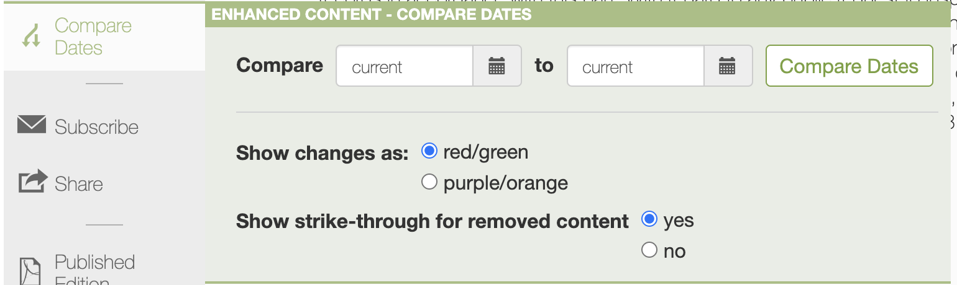The height and width of the screenshot is (285, 957).
Task: Choose no for strike-through on removed content
Action: click(x=649, y=250)
